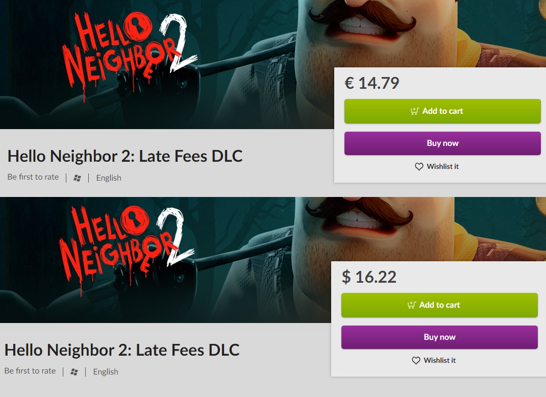The height and width of the screenshot is (397, 546).
Task: Click the heart icon in the $16.22 box
Action: click(416, 361)
